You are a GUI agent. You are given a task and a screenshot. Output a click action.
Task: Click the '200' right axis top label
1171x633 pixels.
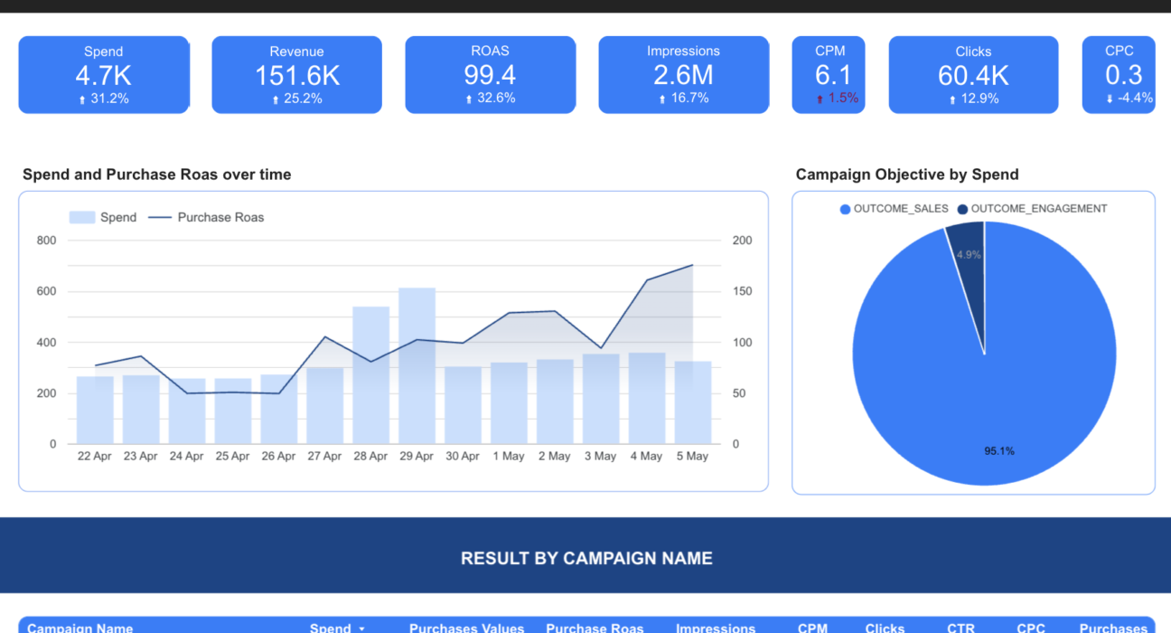tap(742, 241)
